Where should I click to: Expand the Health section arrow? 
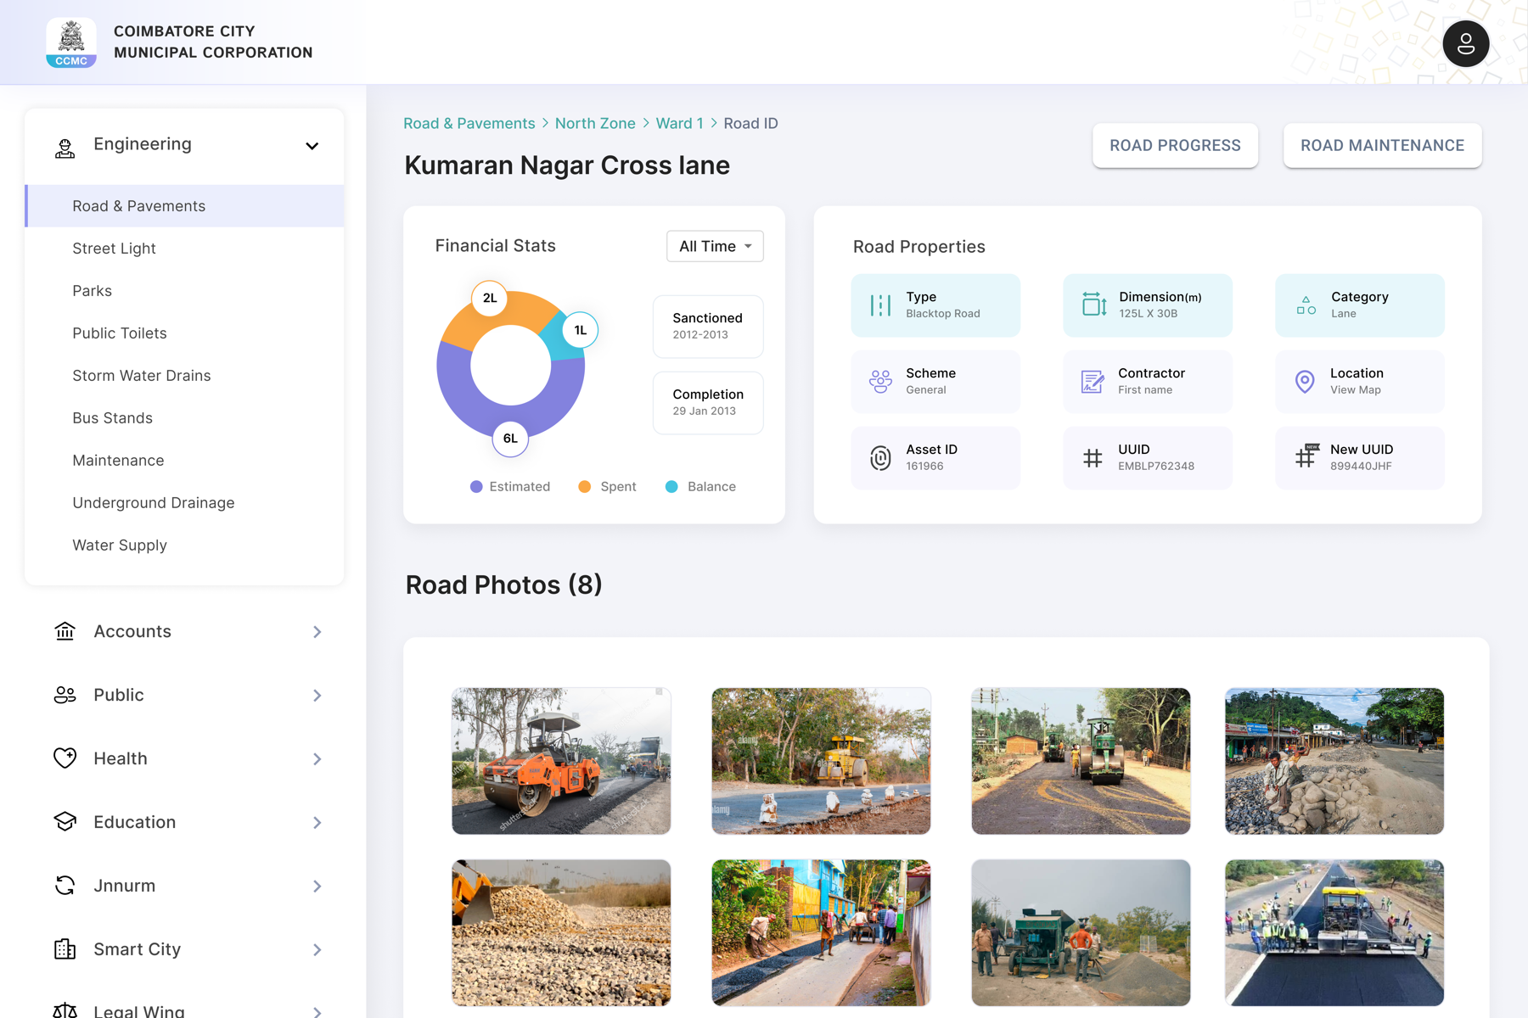pyautogui.click(x=317, y=759)
